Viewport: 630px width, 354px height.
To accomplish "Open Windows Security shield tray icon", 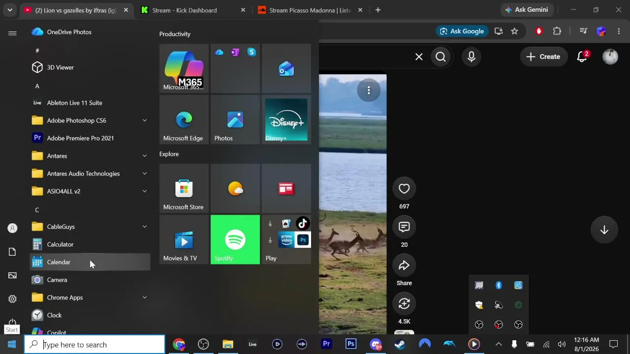I will (x=479, y=305).
